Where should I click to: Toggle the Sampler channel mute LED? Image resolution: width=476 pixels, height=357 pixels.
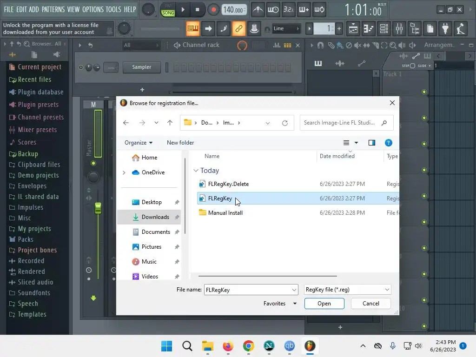click(x=81, y=67)
